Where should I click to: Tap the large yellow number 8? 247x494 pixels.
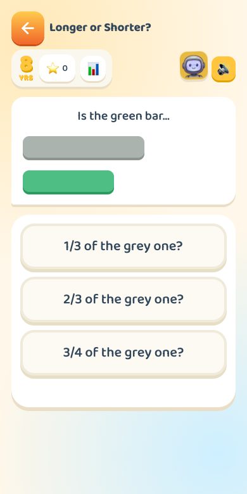tap(26, 65)
